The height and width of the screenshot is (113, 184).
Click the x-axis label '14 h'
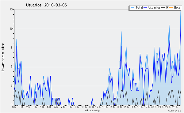pos(112,107)
